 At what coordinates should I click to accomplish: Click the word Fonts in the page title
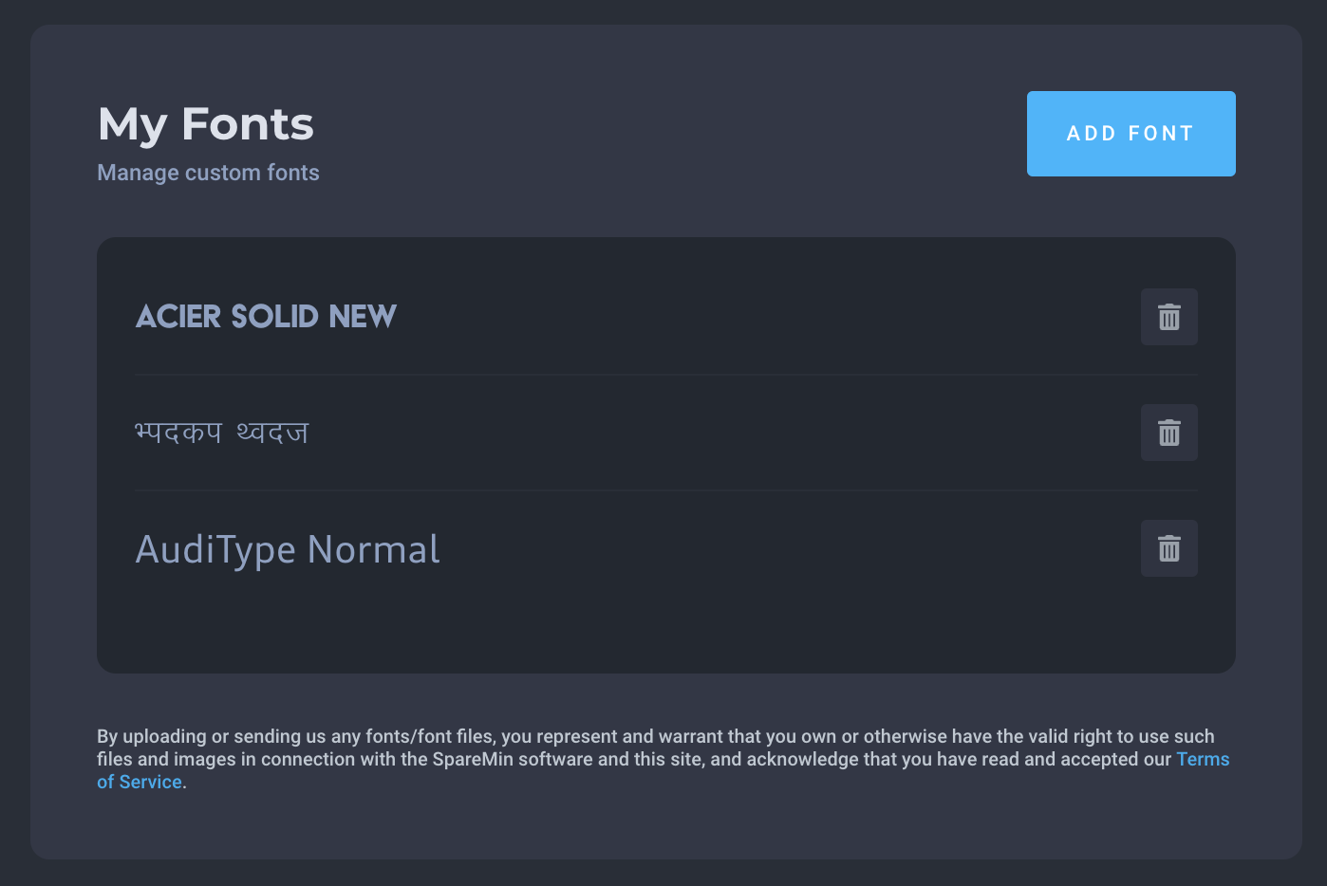click(248, 124)
